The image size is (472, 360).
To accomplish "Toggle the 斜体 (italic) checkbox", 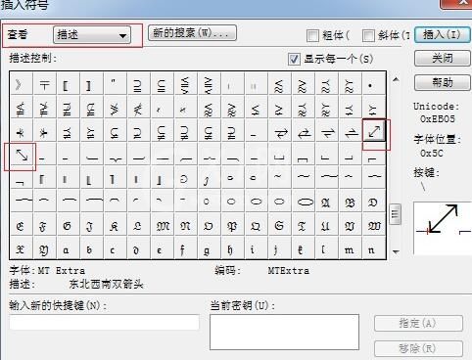I will tap(368, 35).
